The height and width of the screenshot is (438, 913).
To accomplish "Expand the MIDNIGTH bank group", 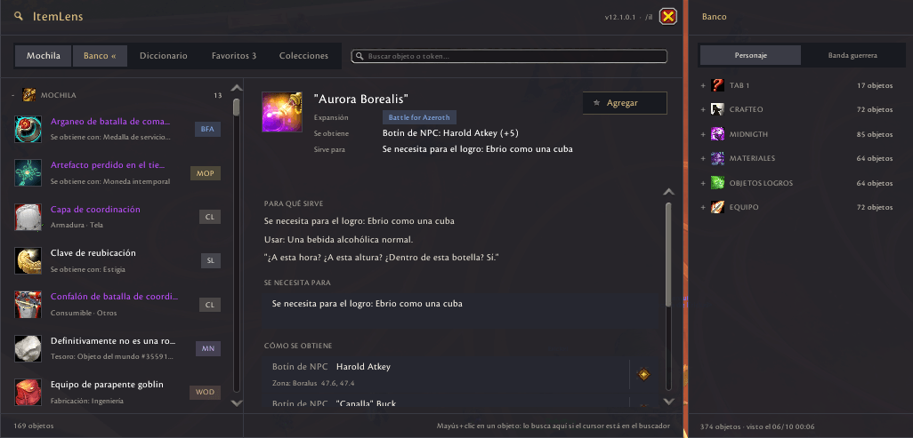I will click(x=703, y=134).
